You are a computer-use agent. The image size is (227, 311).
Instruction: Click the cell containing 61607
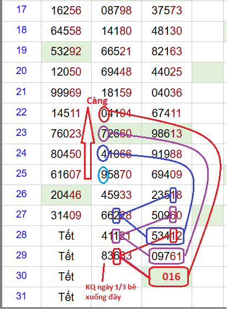[66, 175]
